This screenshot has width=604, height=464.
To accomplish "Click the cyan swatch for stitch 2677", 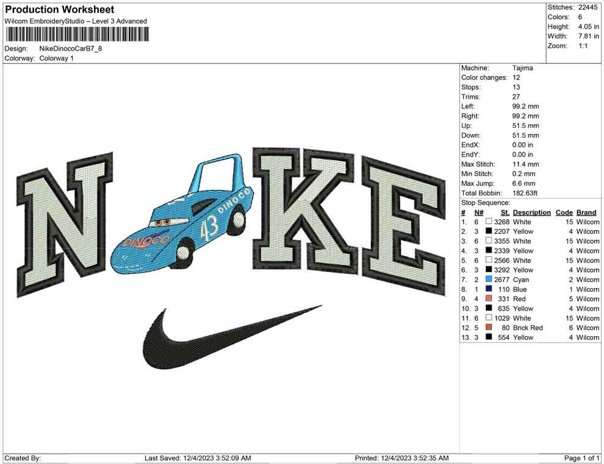I will pos(489,279).
